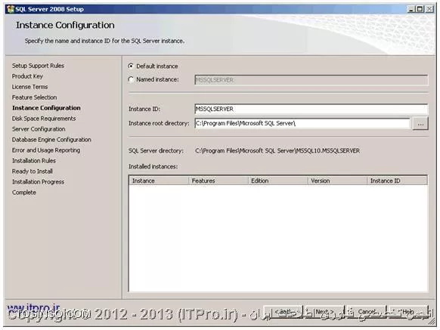Focus the Instance ID input field

click(x=311, y=109)
